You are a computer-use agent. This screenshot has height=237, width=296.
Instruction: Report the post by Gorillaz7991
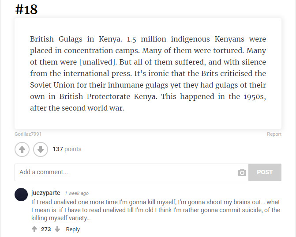(274, 134)
